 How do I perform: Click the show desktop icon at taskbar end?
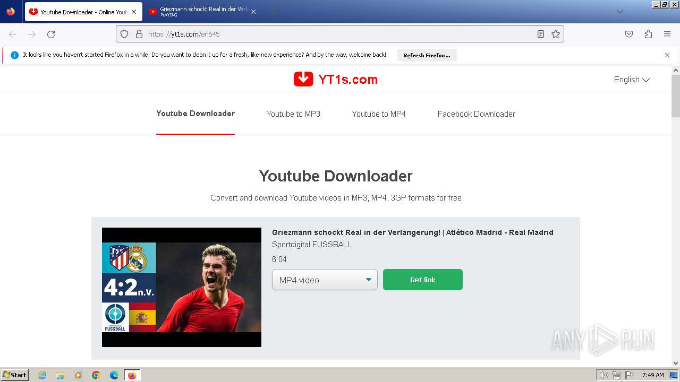click(674, 375)
